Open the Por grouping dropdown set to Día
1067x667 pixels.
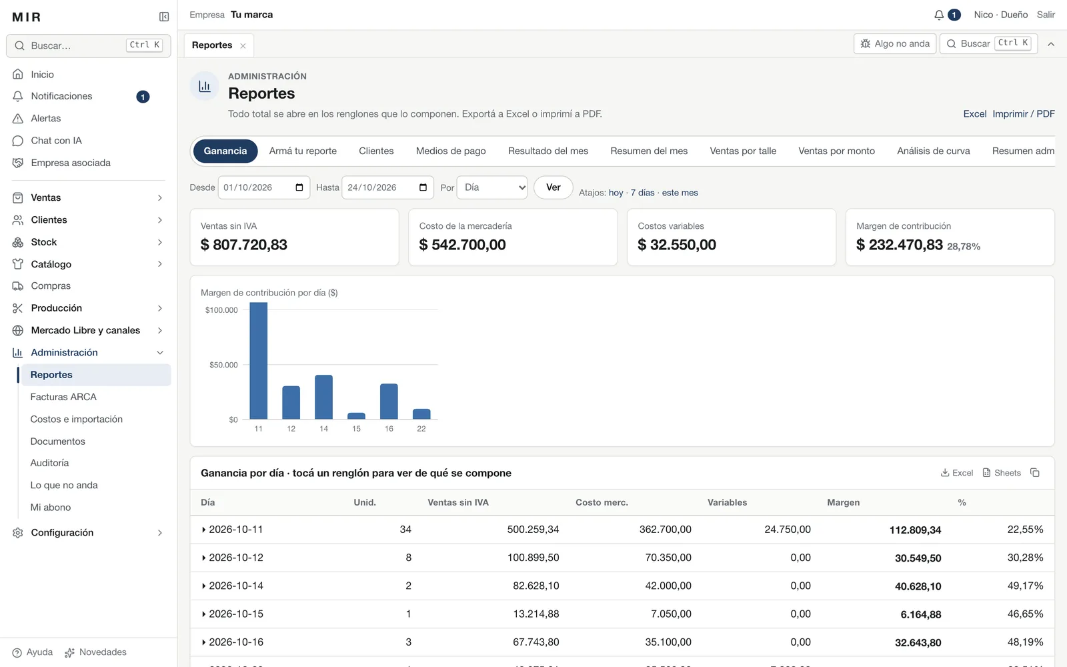[492, 187]
